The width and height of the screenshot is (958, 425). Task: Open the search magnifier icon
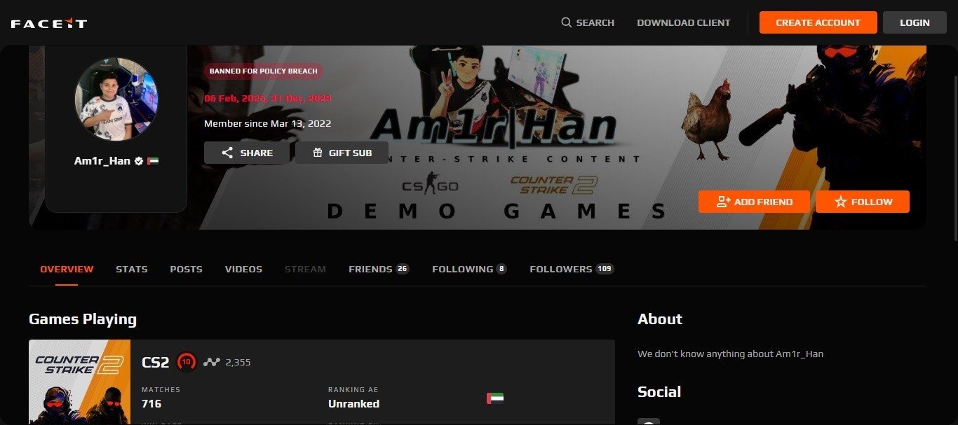point(567,22)
